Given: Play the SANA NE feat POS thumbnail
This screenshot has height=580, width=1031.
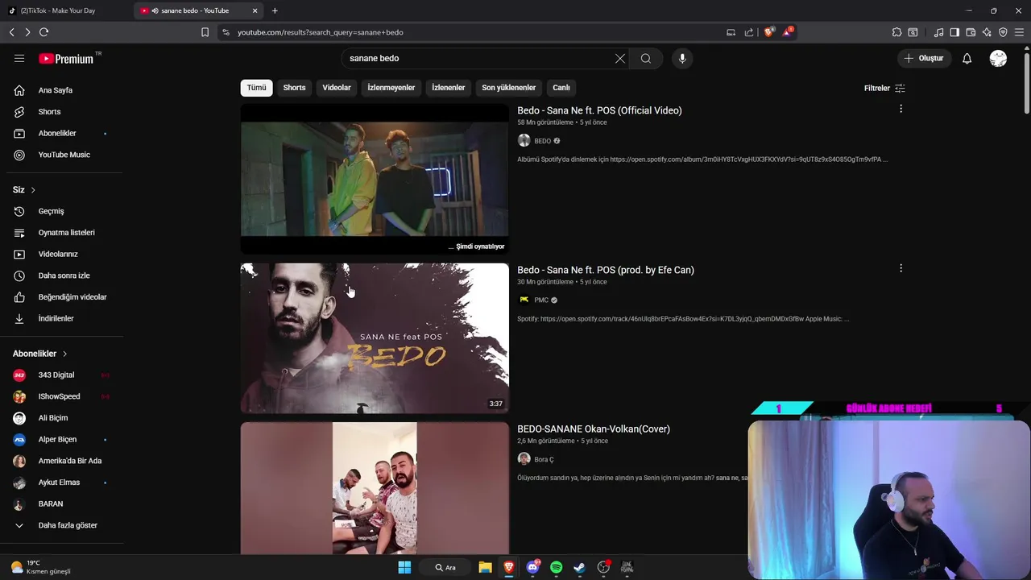Looking at the screenshot, I should [375, 338].
